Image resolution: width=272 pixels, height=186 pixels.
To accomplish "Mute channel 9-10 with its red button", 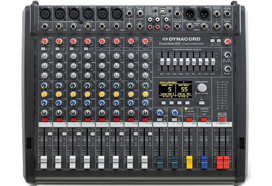I will (x=131, y=120).
